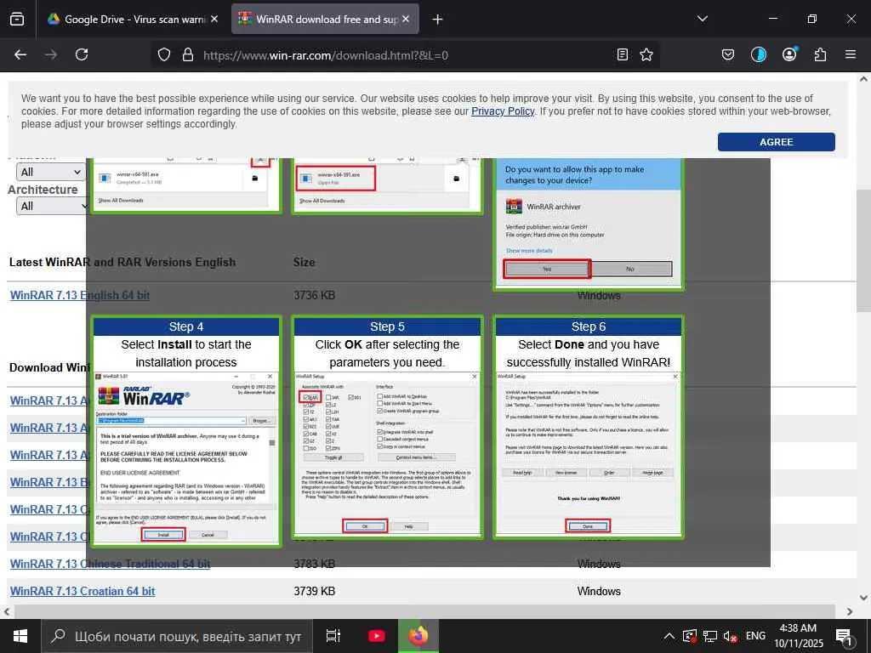Click the AGREE cookie button
Image resolution: width=871 pixels, height=653 pixels.
click(776, 142)
